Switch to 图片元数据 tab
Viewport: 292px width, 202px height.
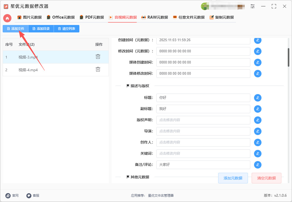(29, 17)
